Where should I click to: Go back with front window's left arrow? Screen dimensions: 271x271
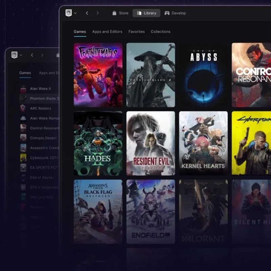pyautogui.click(x=87, y=13)
